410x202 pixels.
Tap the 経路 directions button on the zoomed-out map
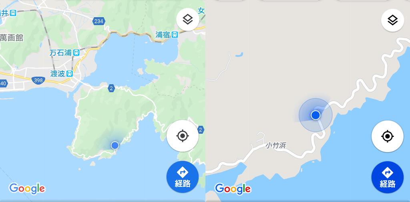pyautogui.click(x=183, y=177)
